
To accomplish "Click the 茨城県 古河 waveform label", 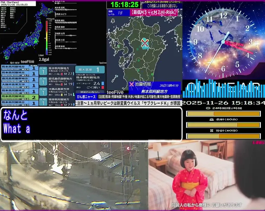I will (60, 34).
